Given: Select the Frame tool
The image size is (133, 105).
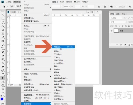Looking at the screenshot, I should (x=3, y=34).
